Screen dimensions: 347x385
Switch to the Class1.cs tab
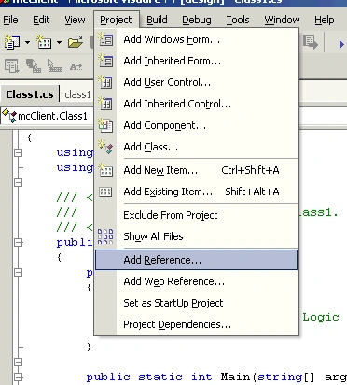click(x=30, y=94)
